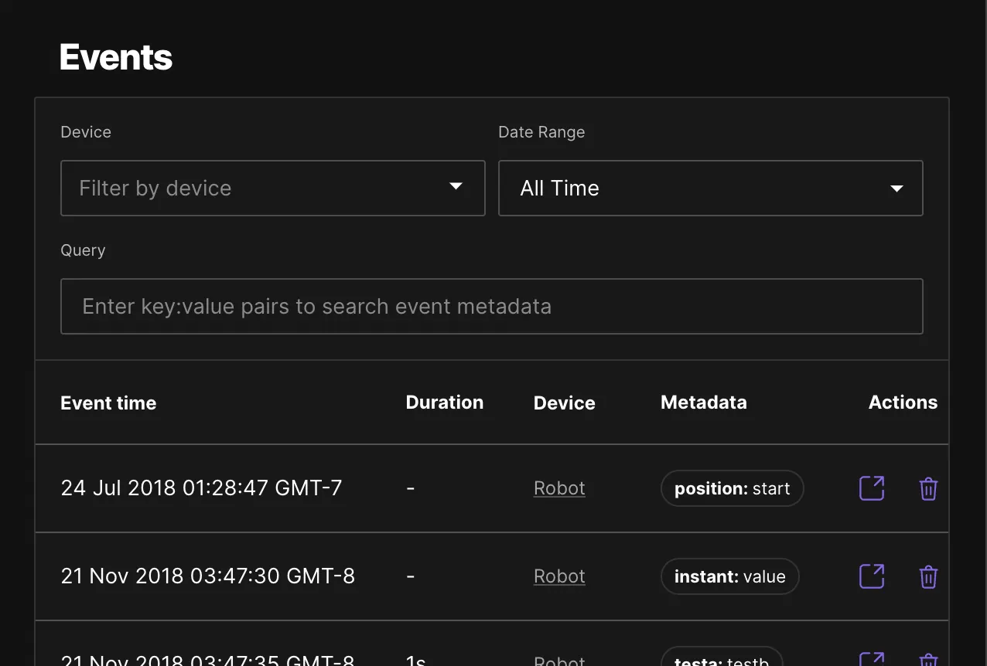This screenshot has width=987, height=666.
Task: Open details for the 03:47:30 event
Action: (871, 576)
